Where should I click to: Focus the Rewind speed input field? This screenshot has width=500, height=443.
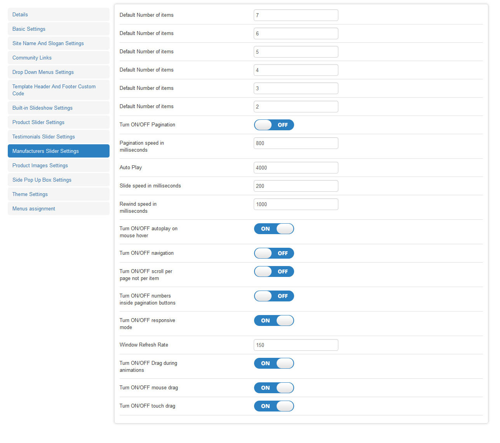(x=296, y=204)
